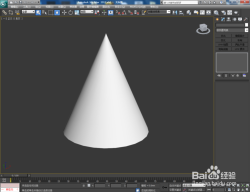The width and height of the screenshot is (250, 192).
Task: Open Configure Modifier Sets button
Action: point(244,75)
